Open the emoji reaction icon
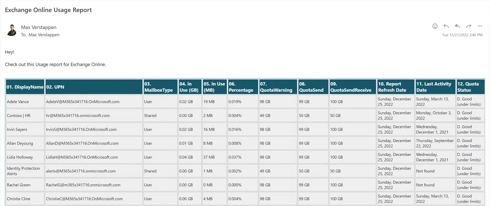The width and height of the screenshot is (490, 206). pyautogui.click(x=435, y=26)
